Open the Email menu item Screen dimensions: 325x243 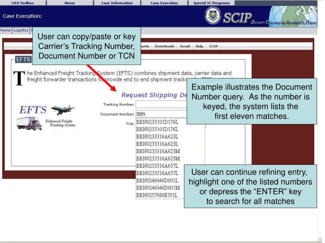[x=185, y=46]
